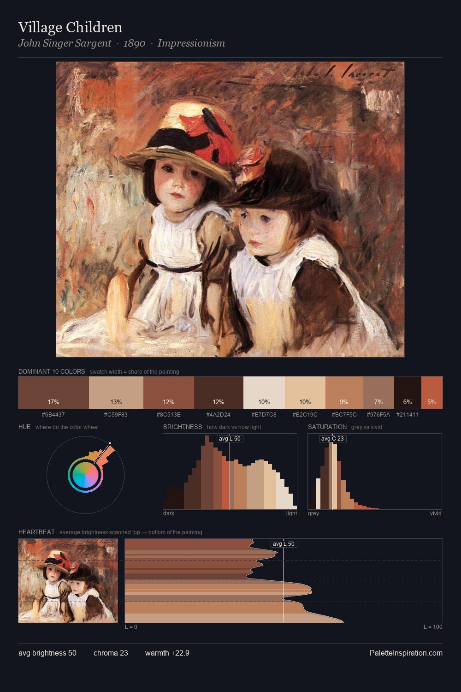Click the hex code #4A2D24
The height and width of the screenshot is (692, 461).
coord(219,414)
